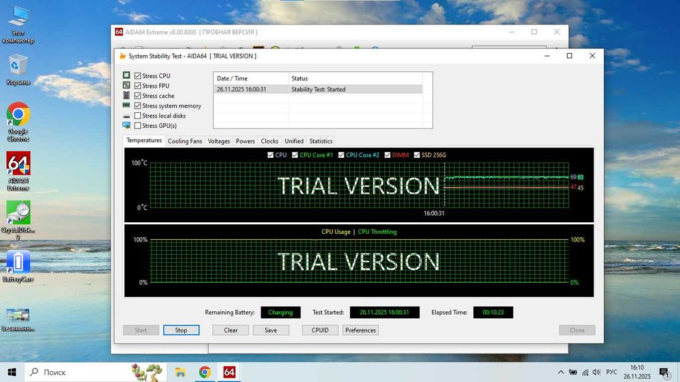
Task: Enable the Stress local disks checkbox
Action: click(x=137, y=116)
